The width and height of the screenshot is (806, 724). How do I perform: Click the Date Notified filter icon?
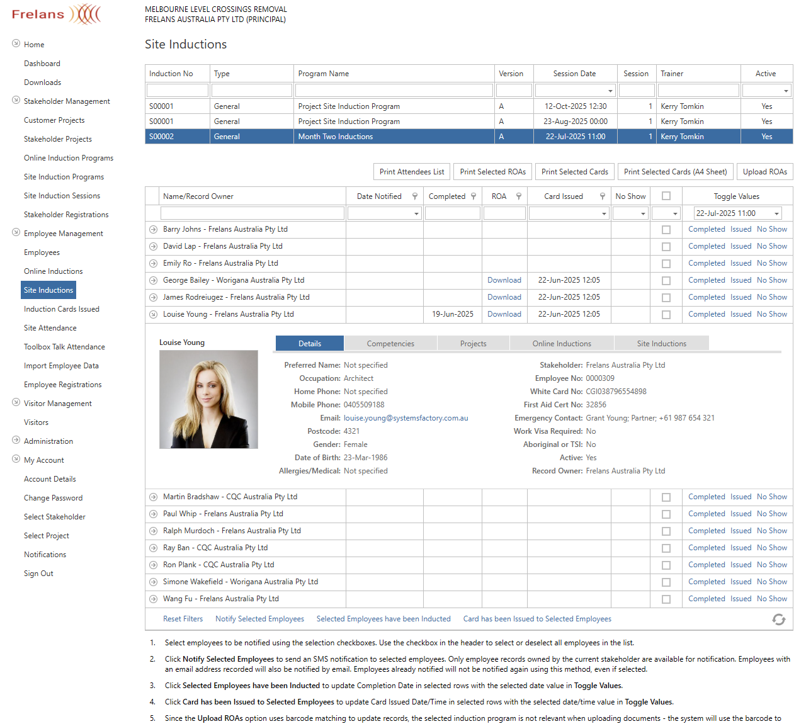414,196
